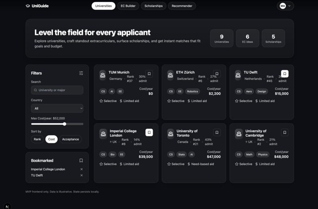The width and height of the screenshot is (318, 209).
Task: Click the Next.js dev indicator icon
Action: tap(7, 206)
